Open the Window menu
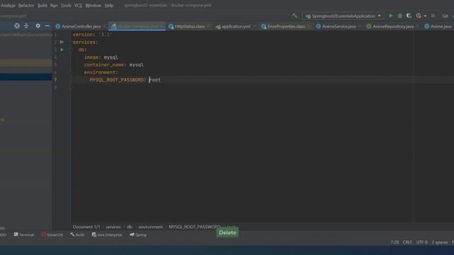The width and height of the screenshot is (454, 255). [x=93, y=6]
